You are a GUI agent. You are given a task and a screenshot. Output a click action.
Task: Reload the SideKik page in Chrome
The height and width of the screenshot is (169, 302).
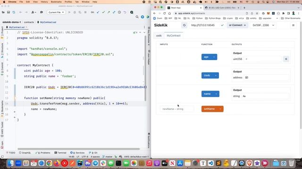(165, 14)
